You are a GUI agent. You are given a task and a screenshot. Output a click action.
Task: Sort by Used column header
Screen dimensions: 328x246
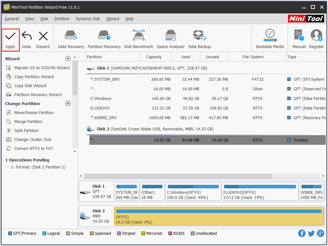point(185,57)
